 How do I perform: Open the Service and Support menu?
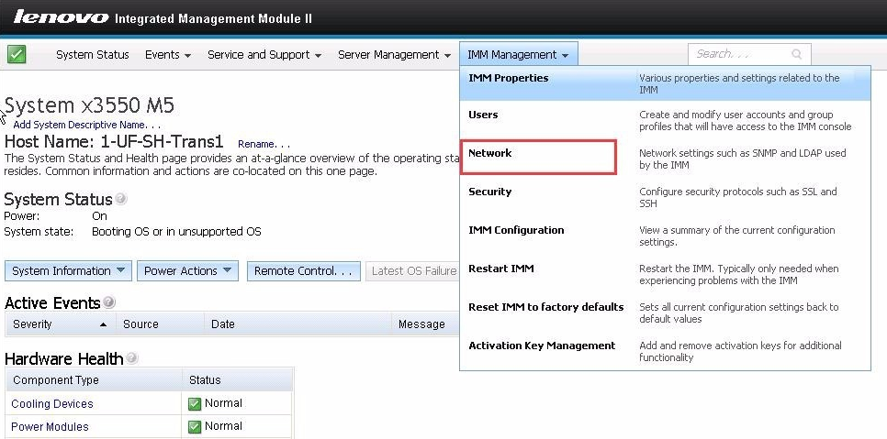[x=264, y=55]
